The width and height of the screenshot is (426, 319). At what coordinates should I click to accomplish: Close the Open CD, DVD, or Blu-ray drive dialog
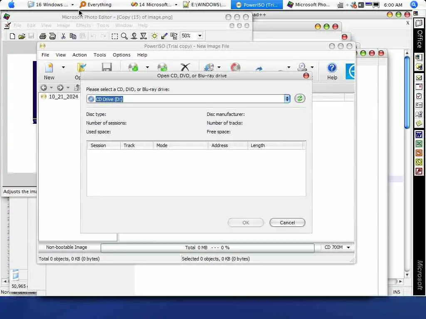(306, 76)
